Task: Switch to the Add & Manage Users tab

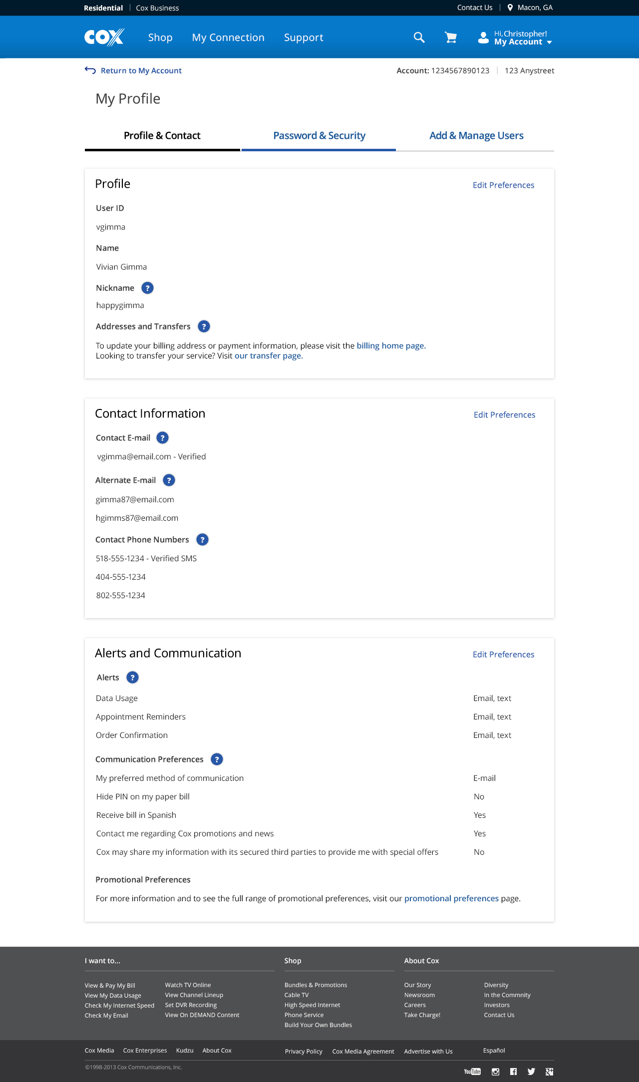Action: click(476, 136)
